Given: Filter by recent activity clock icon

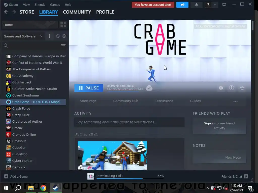Looking at the screenshot, I should 58,36.
